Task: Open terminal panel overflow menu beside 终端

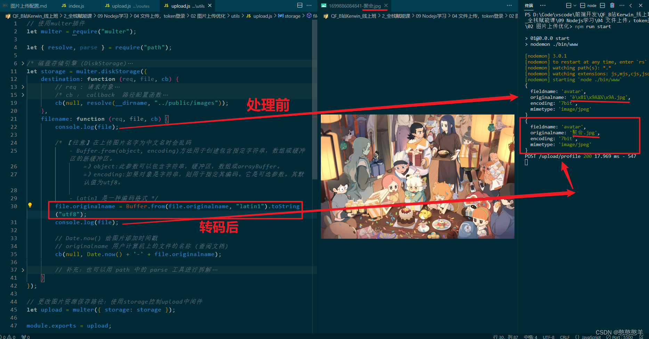Action: [543, 6]
